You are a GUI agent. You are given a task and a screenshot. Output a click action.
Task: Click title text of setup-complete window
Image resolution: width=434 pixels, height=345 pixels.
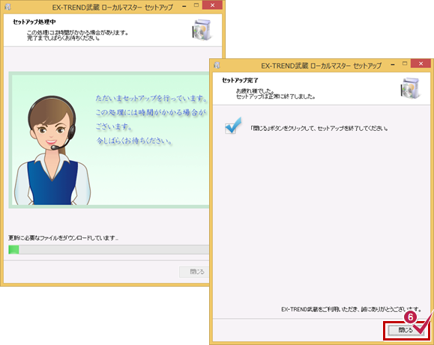pyautogui.click(x=321, y=66)
